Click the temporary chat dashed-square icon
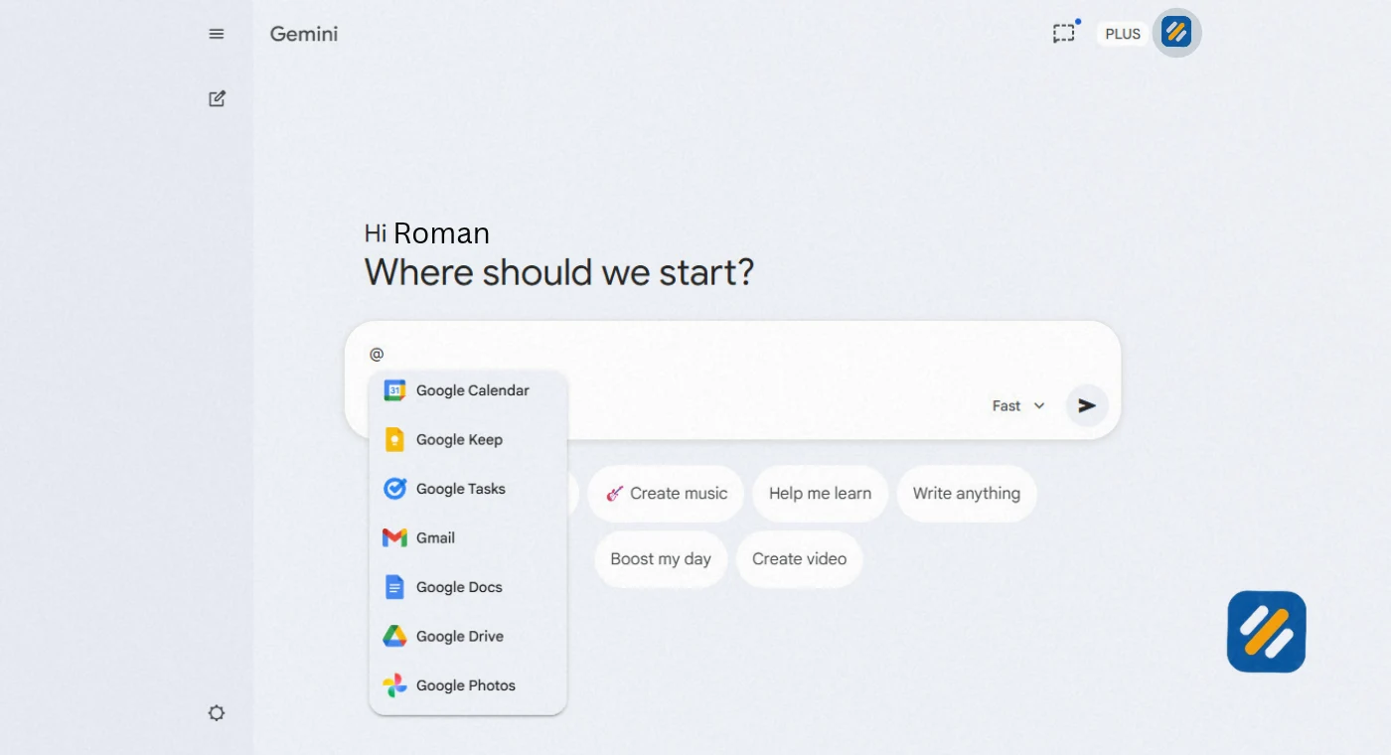1391x755 pixels. coord(1064,33)
